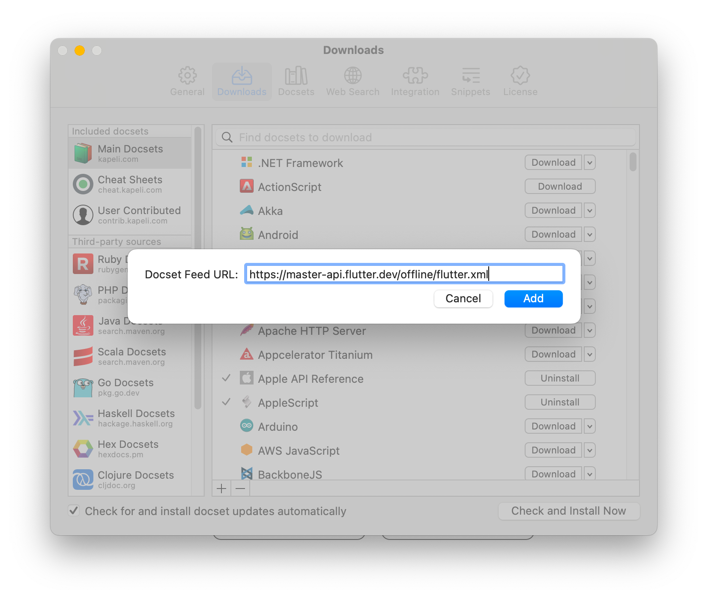Select the Haskell Docsets icon
The width and height of the screenshot is (723, 590).
coord(83,418)
